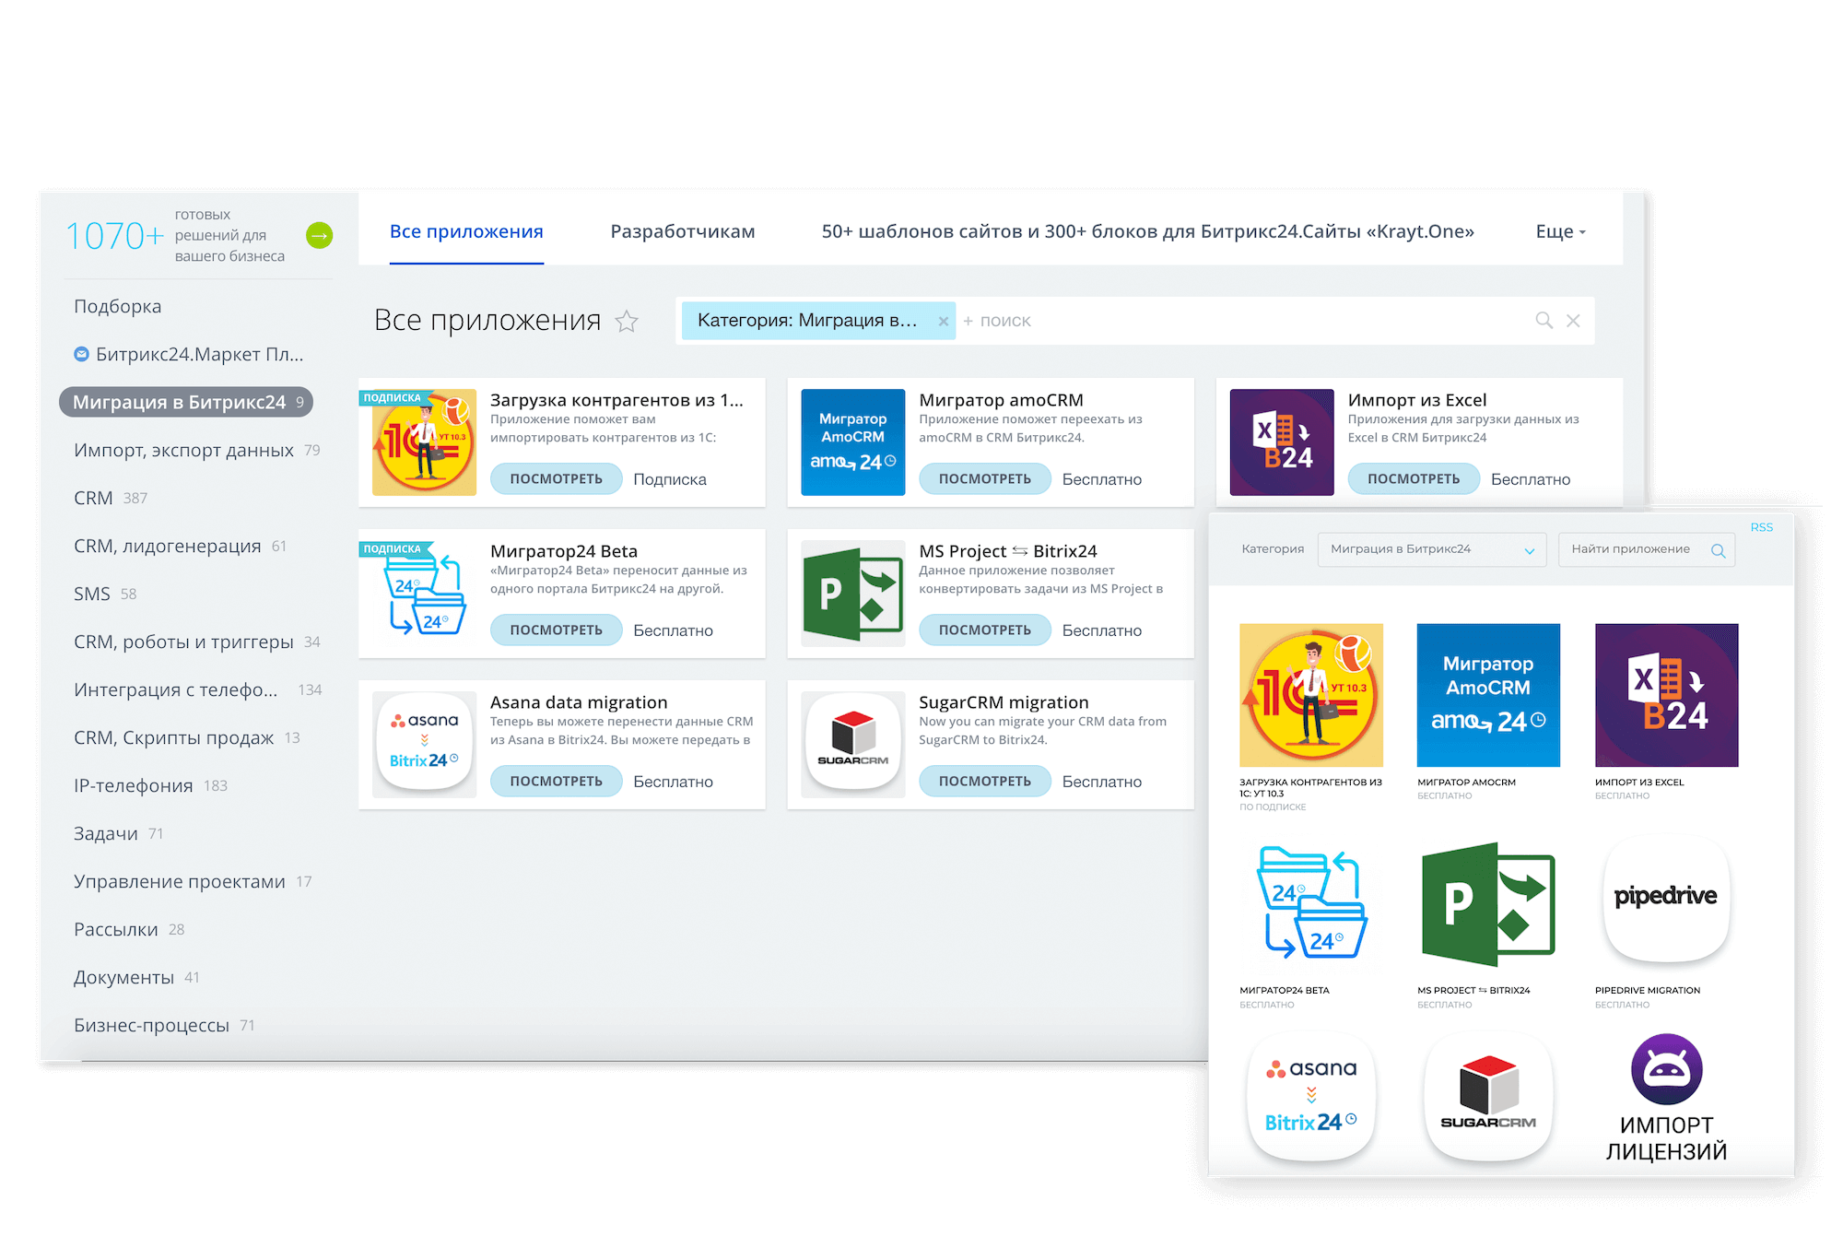Open the Мигратор AmoCRM tile in the mobile panel
This screenshot has height=1248, width=1843.
(x=1488, y=695)
